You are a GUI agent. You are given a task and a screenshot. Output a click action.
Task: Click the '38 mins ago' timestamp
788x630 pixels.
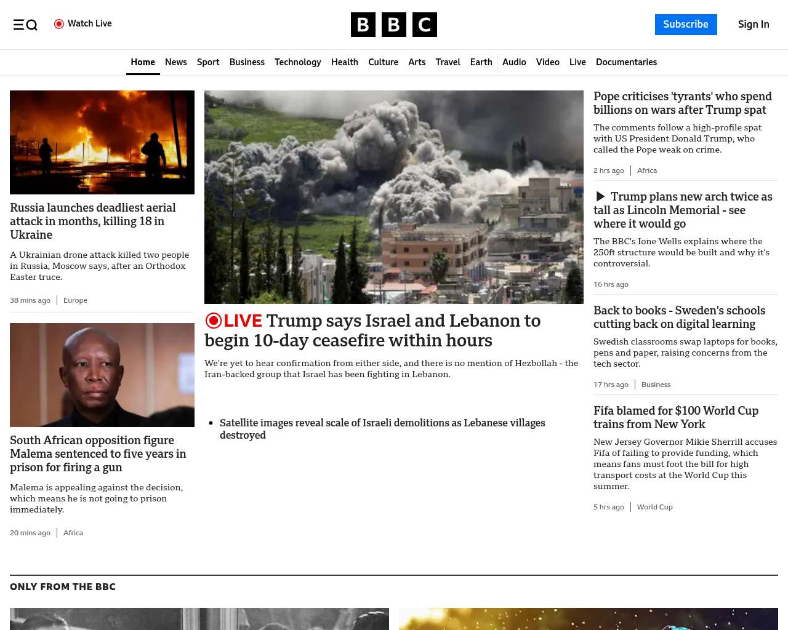(x=30, y=300)
